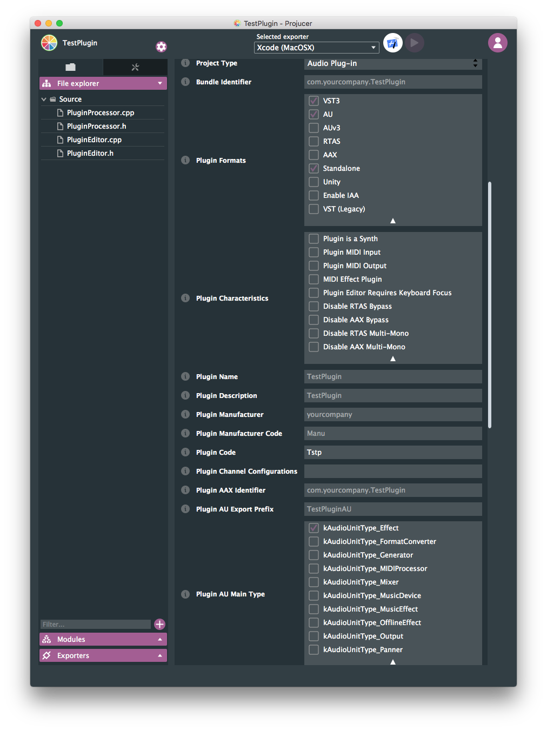Show info for Plugin AAX Identifier
The width and height of the screenshot is (547, 730).
tap(185, 490)
